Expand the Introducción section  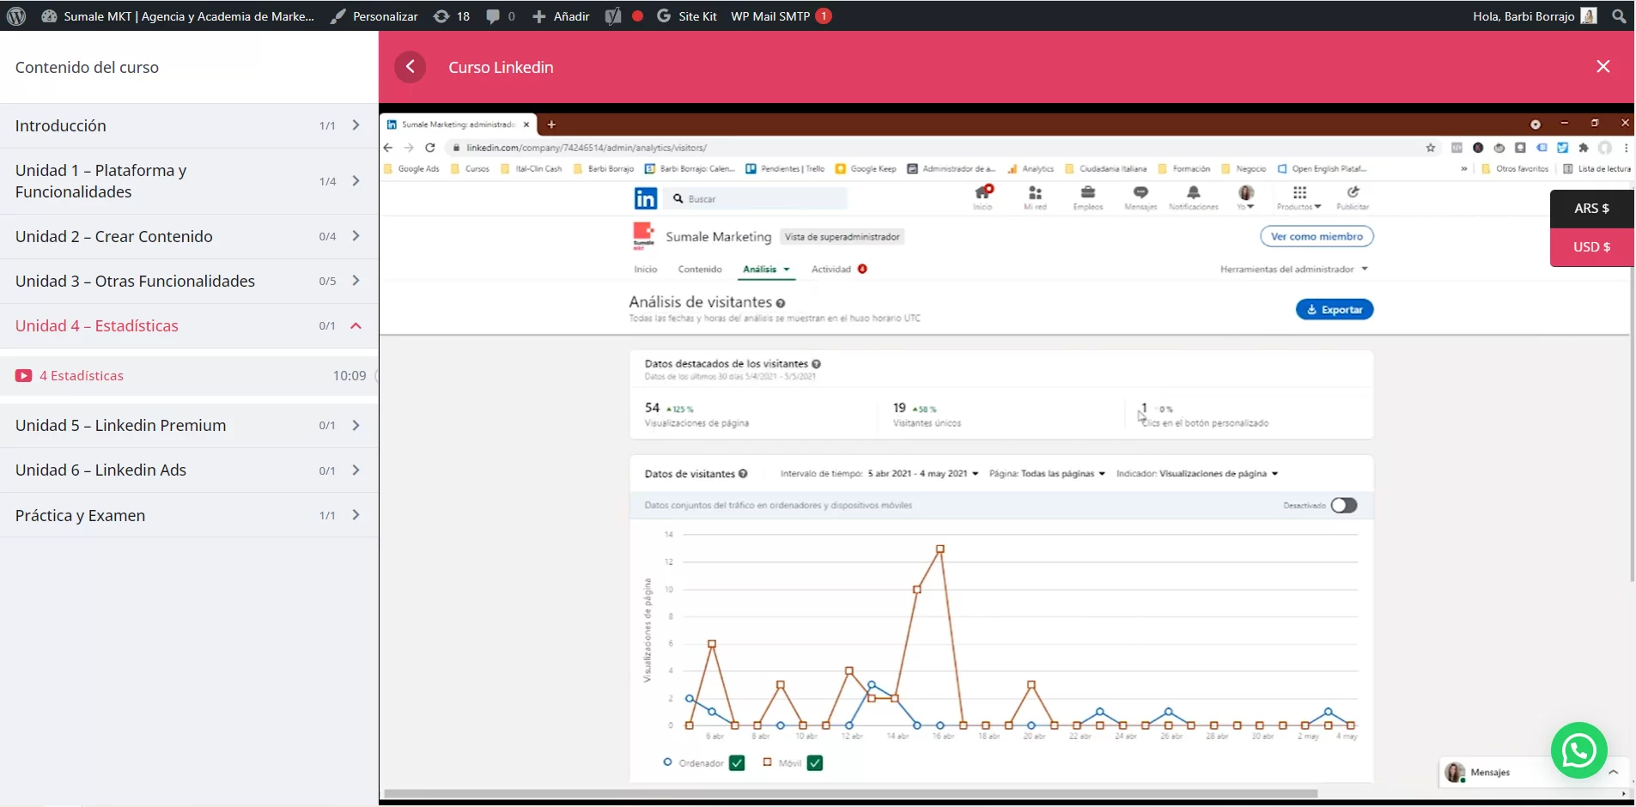pos(189,125)
